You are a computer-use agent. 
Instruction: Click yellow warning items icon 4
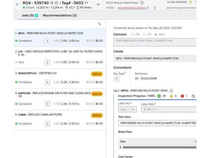pyautogui.click(x=171, y=96)
